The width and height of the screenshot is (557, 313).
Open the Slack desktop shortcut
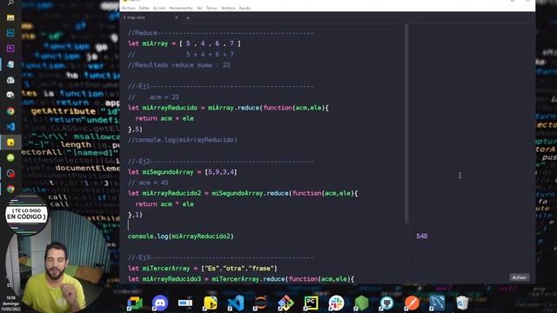coord(336,303)
